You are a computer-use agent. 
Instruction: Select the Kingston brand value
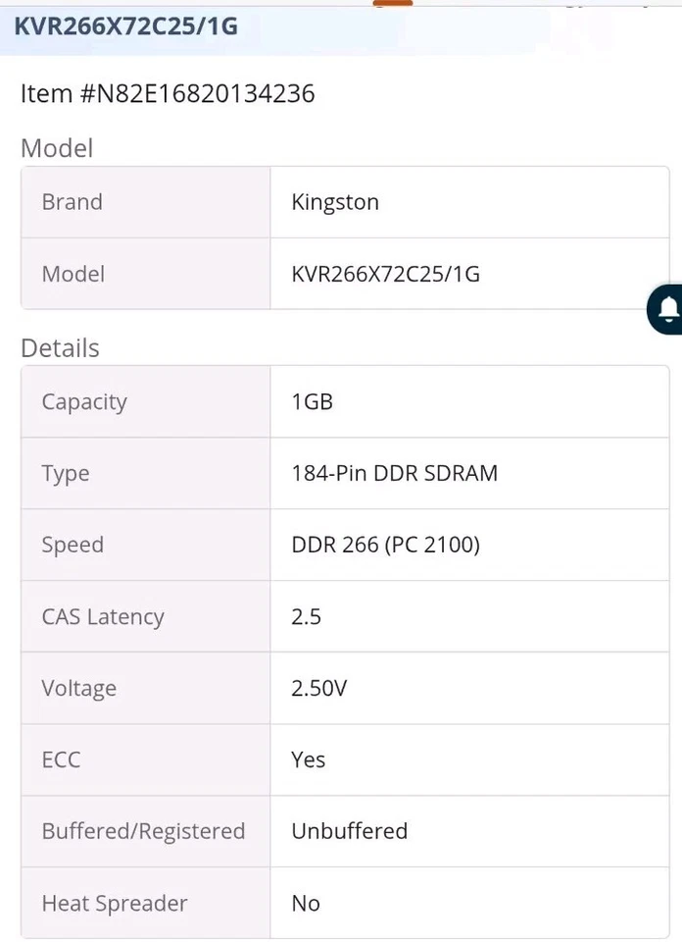pyautogui.click(x=334, y=201)
